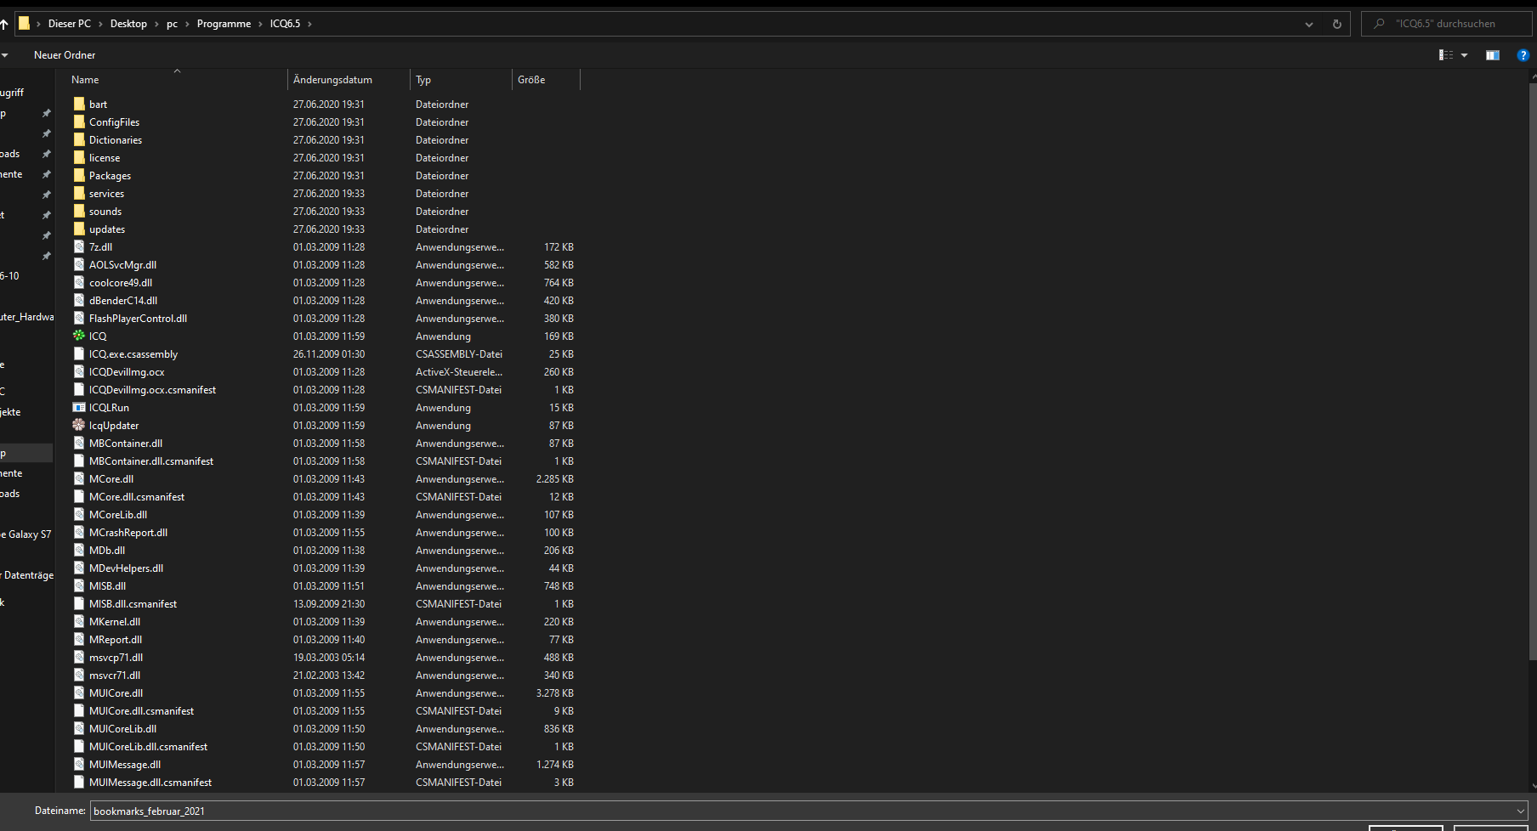The image size is (1537, 831).
Task: Open the Dateiname combo box dropdown arrow
Action: point(1520,811)
